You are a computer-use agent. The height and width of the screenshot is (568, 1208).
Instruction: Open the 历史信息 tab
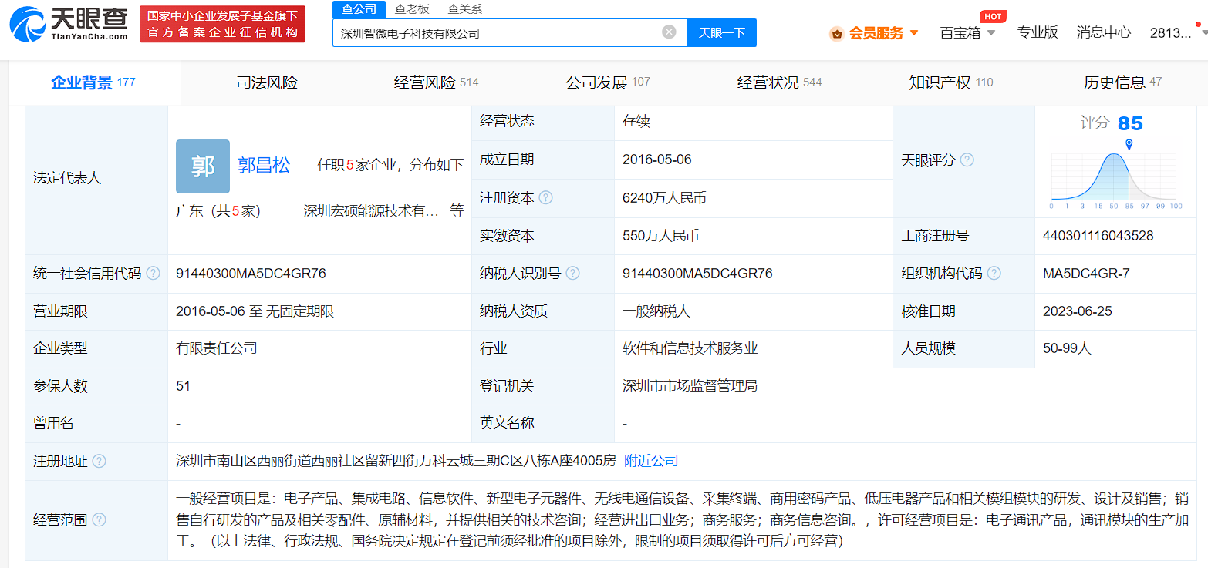point(1122,82)
